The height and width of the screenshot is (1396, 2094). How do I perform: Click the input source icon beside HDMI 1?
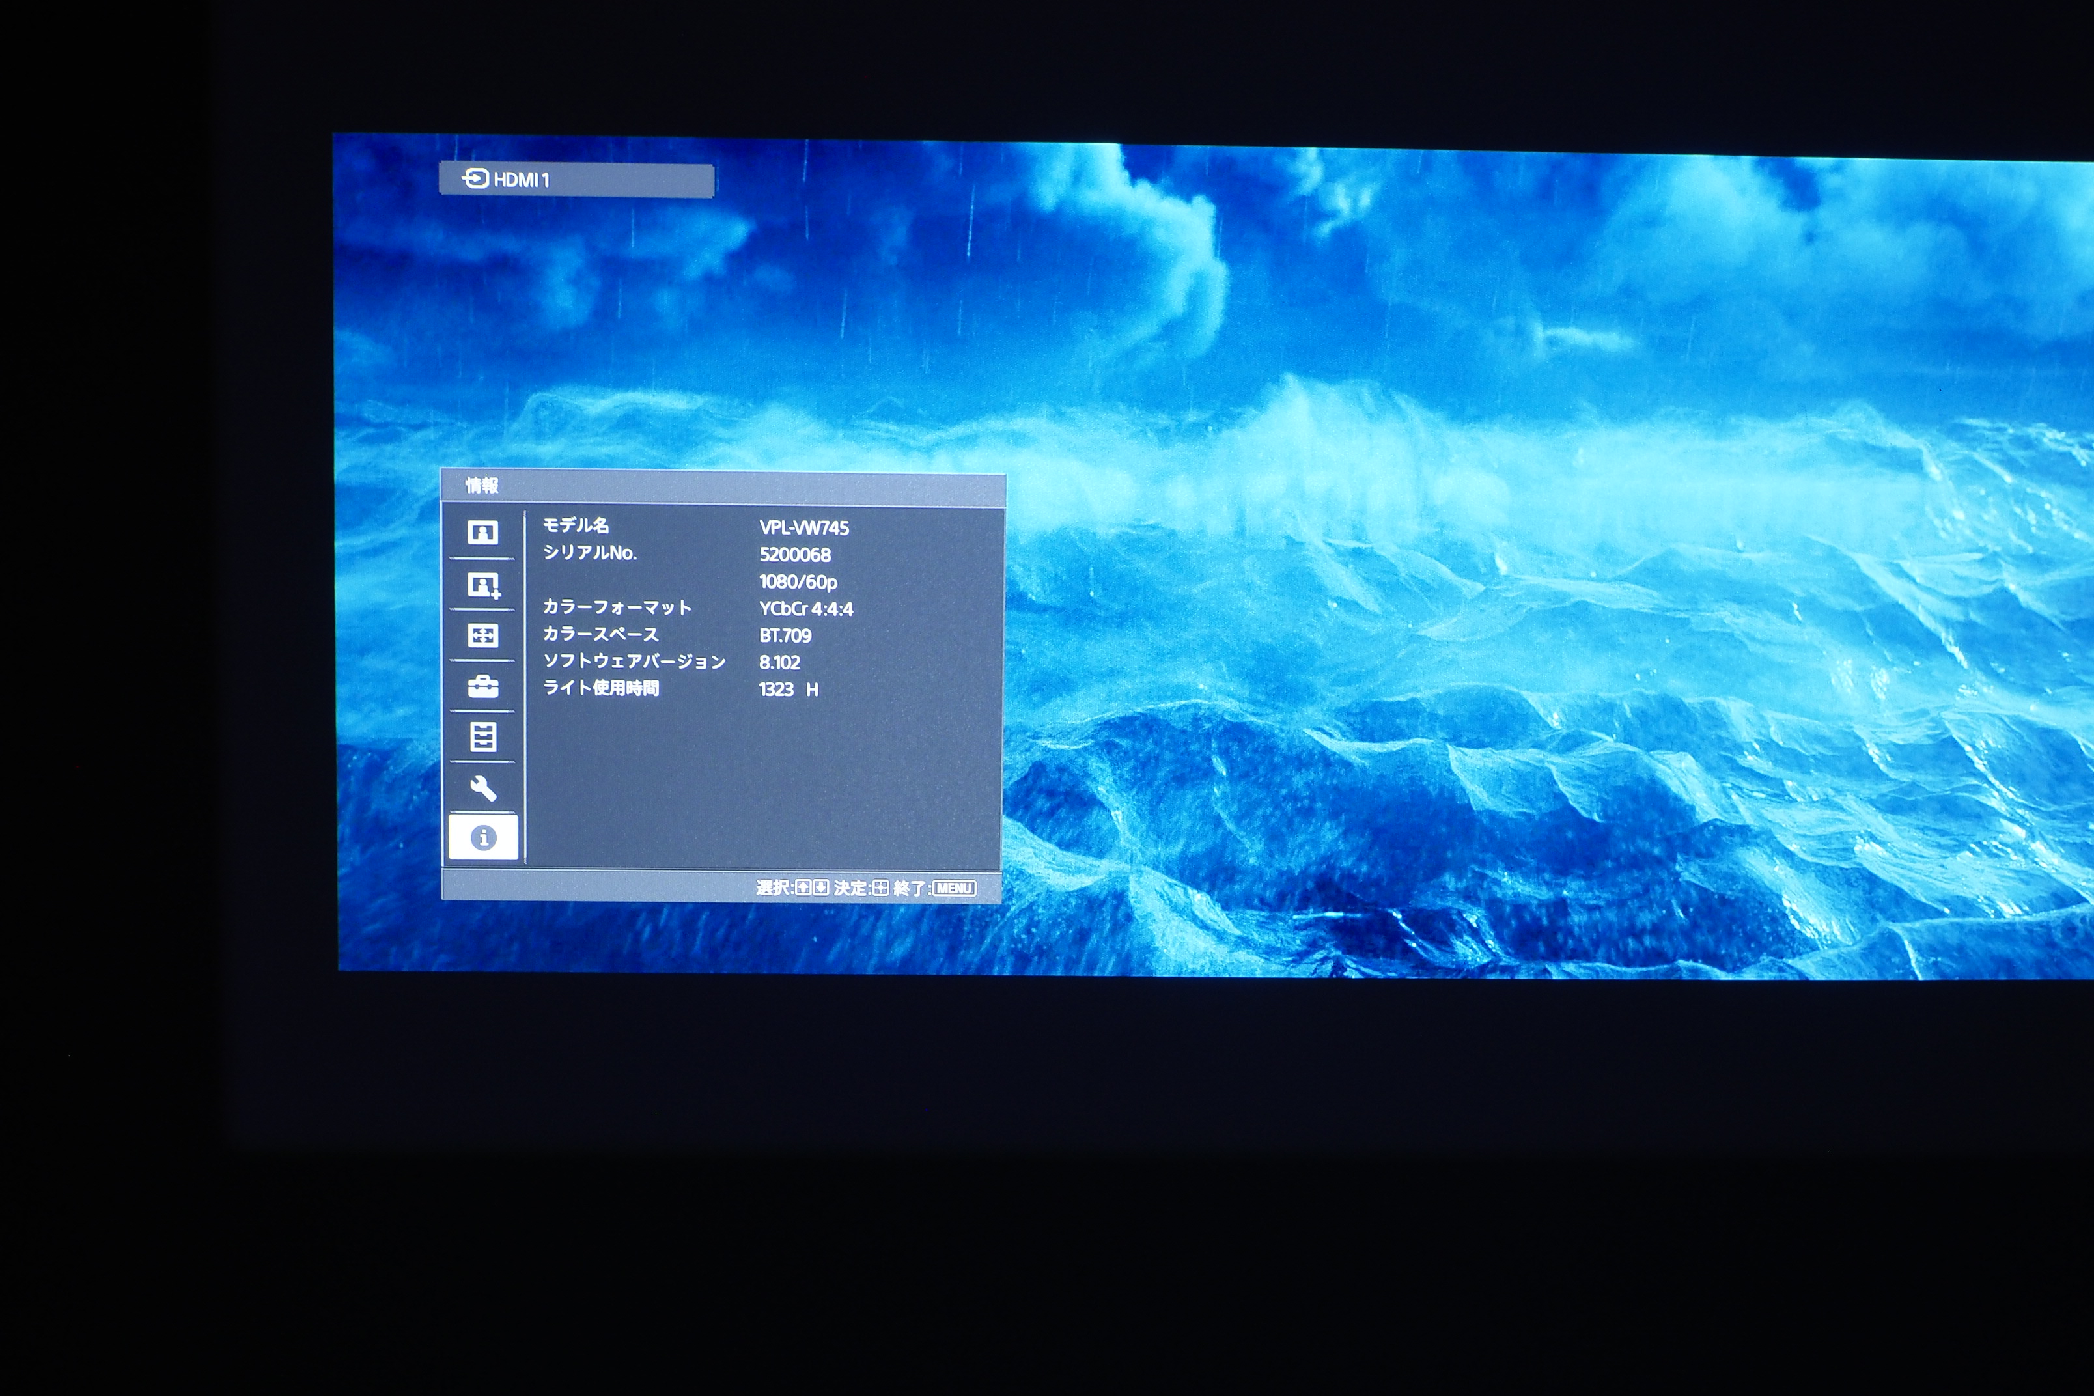coord(475,179)
